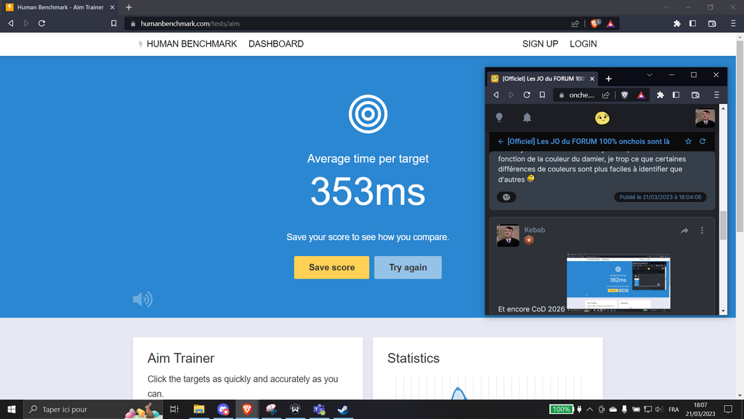744x419 pixels.
Task: Expand the hidden system tray icons chevron
Action: (x=589, y=410)
